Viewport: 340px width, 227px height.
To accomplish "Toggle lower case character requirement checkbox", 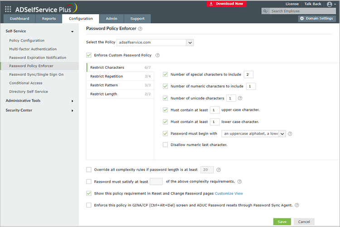I will (x=165, y=122).
